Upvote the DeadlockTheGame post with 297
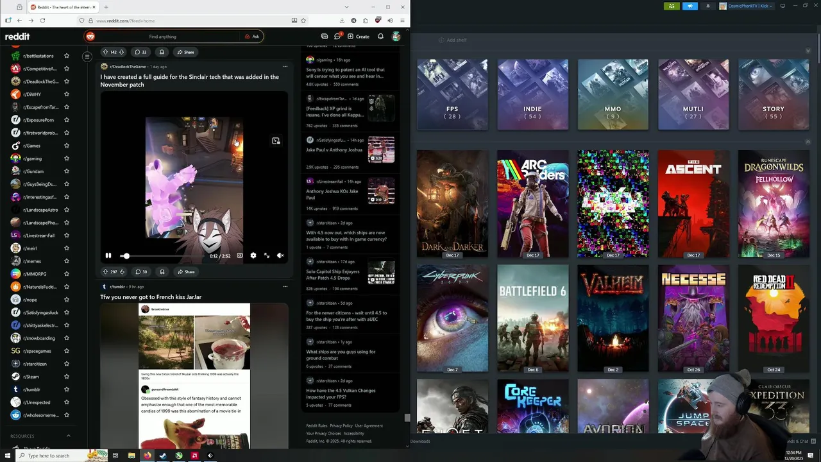The height and width of the screenshot is (462, 821). pyautogui.click(x=106, y=271)
